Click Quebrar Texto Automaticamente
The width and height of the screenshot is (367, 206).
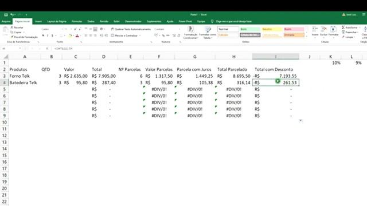tap(131, 29)
